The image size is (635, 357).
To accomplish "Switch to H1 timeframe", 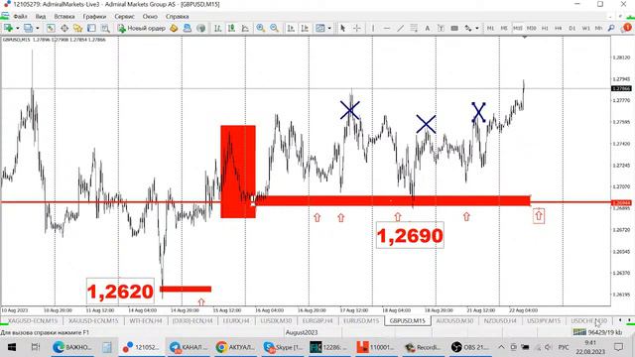I will point(545,28).
